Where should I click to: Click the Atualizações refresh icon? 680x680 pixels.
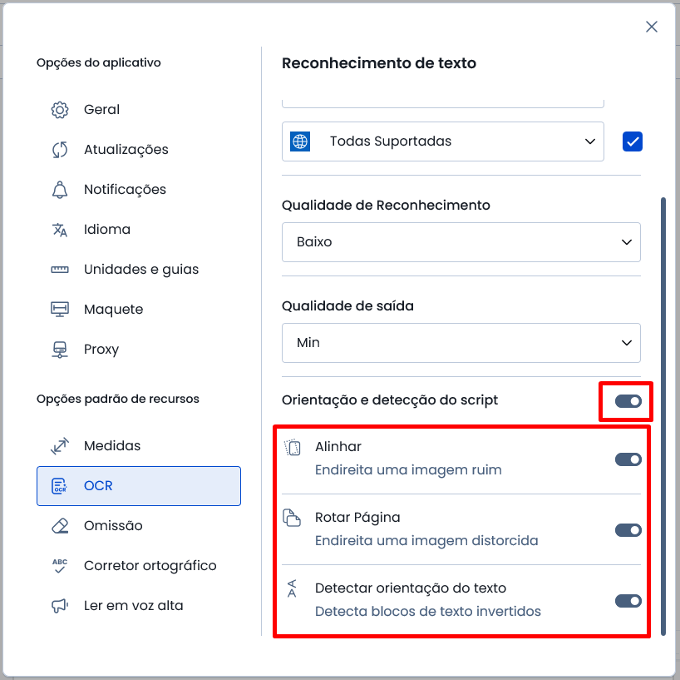[60, 150]
